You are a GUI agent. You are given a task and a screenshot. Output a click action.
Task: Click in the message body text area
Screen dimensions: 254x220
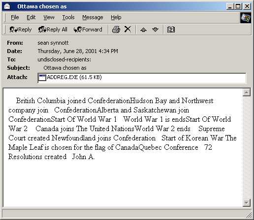[x=123, y=147]
